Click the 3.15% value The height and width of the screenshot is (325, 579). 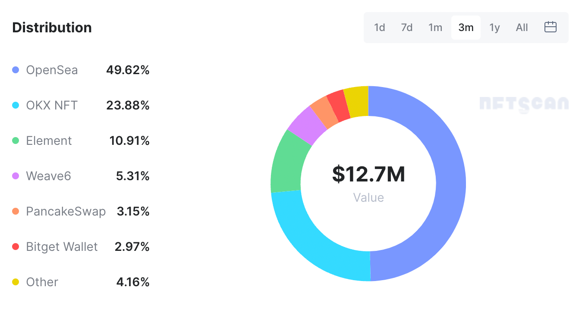tap(133, 211)
